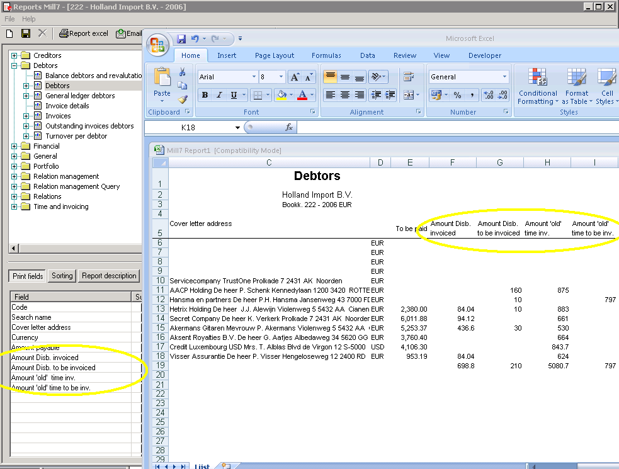
Task: Click Decrease Decimal icon
Action: pyautogui.click(x=503, y=95)
